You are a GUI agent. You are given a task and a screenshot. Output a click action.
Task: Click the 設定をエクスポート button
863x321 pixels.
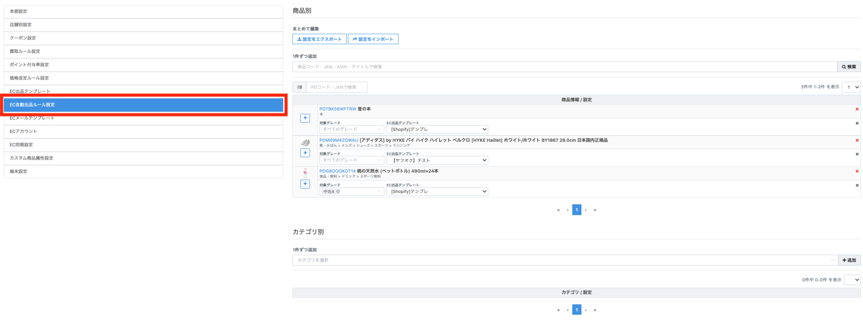click(319, 39)
